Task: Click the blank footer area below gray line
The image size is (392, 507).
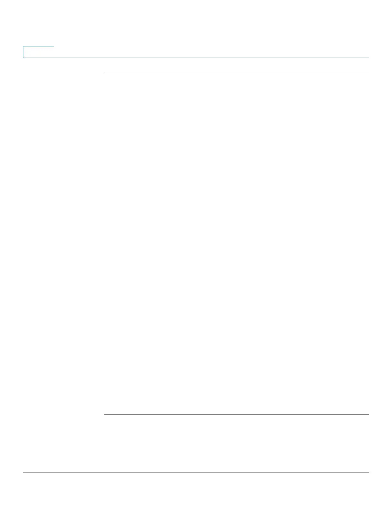Action: tap(196, 490)
